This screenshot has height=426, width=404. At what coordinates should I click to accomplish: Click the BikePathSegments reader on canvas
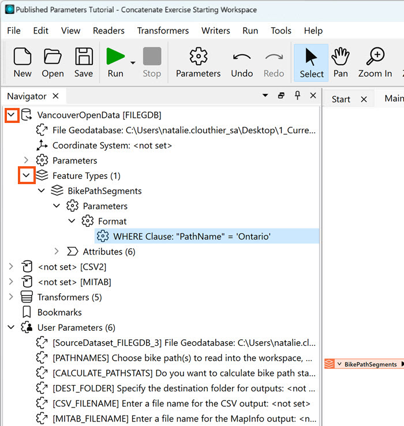tap(364, 364)
